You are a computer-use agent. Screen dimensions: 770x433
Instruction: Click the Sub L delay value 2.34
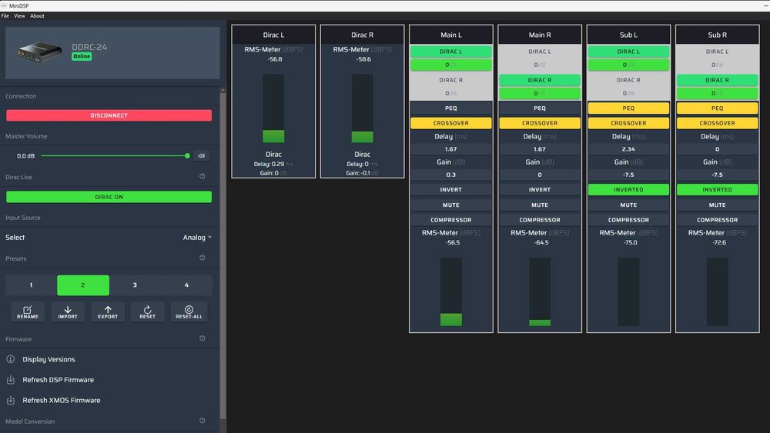click(x=628, y=149)
